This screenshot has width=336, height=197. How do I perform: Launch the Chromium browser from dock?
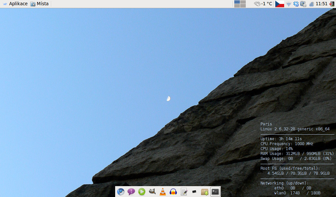point(121,192)
